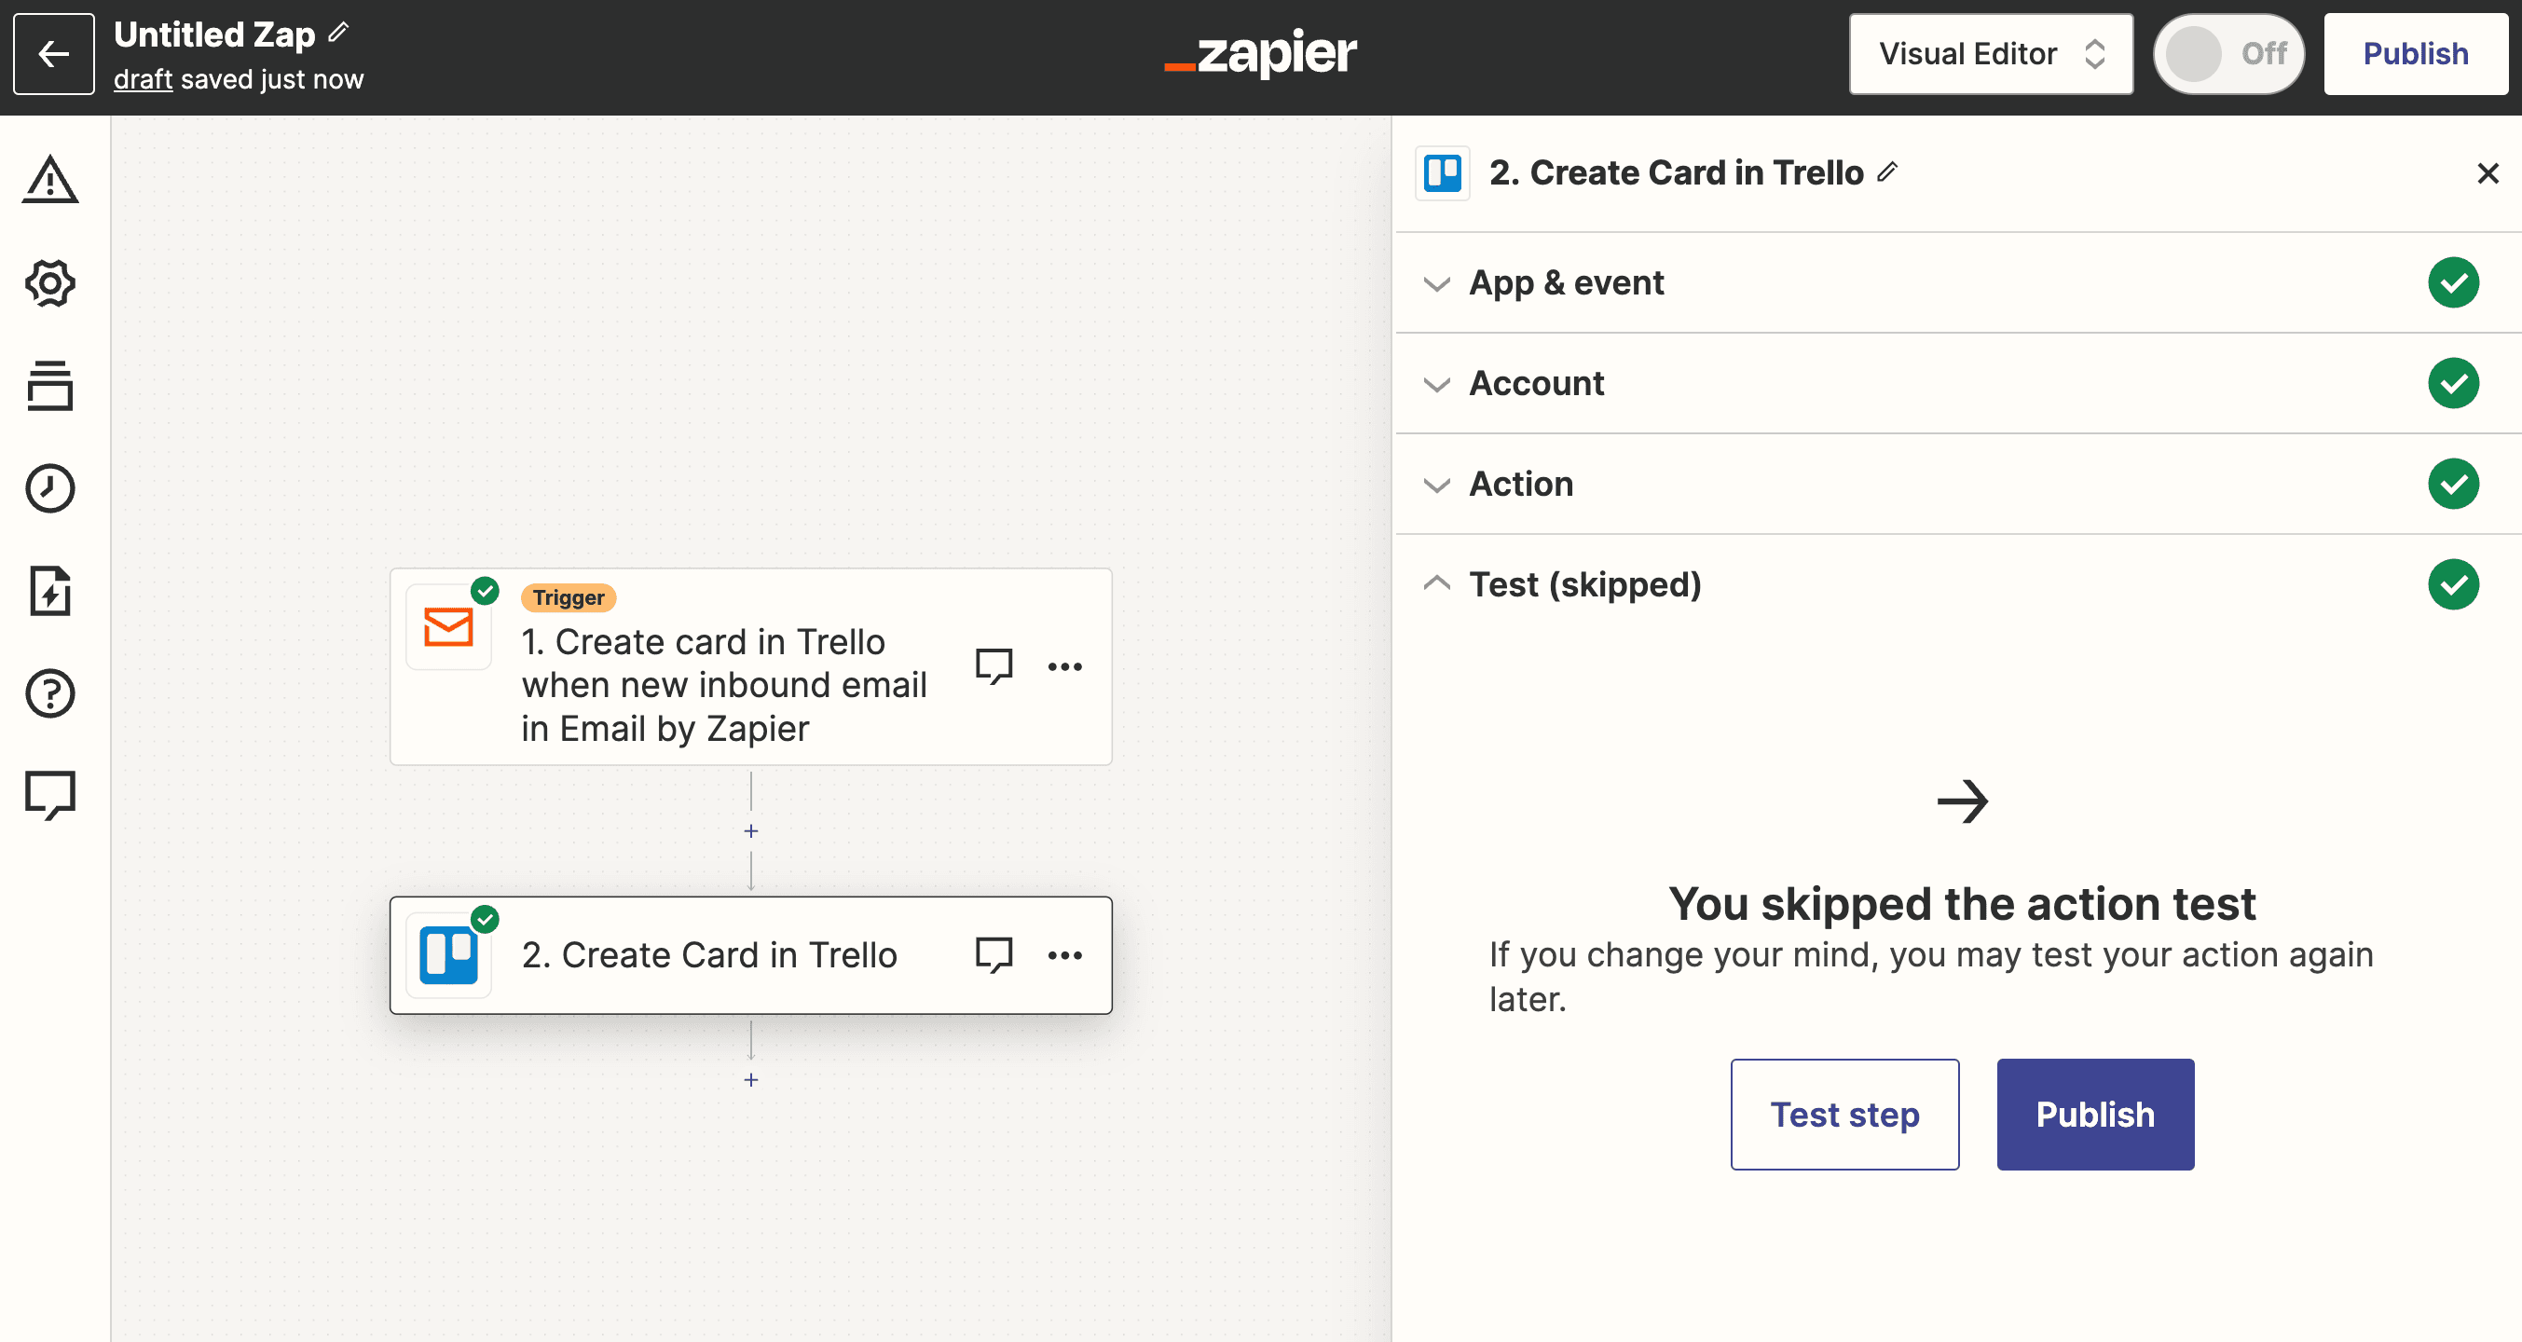Screen dimensions: 2522x1342
Task: Edit the Untitled Zap name pencil icon
Action: [338, 33]
